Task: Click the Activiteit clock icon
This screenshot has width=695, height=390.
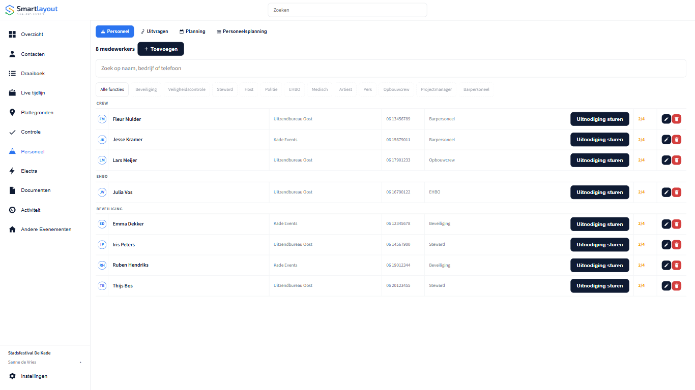Action: click(12, 210)
